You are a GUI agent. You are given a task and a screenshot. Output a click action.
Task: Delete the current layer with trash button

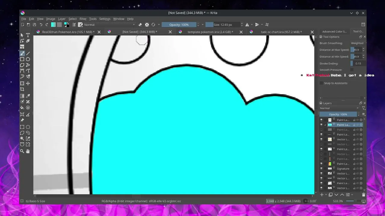pos(363,195)
